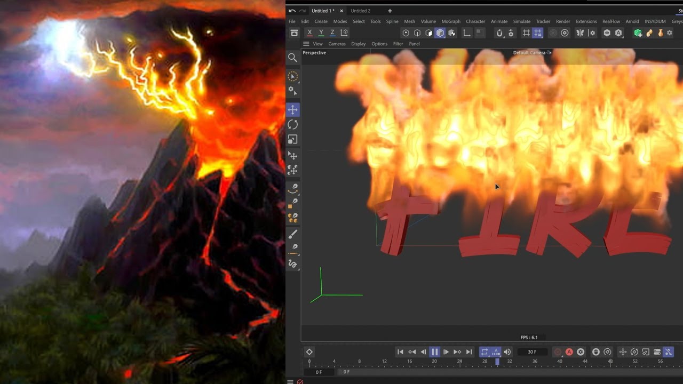Viewport: 683px width, 384px height.
Task: Open the workplane grid icon
Action: [x=526, y=33]
